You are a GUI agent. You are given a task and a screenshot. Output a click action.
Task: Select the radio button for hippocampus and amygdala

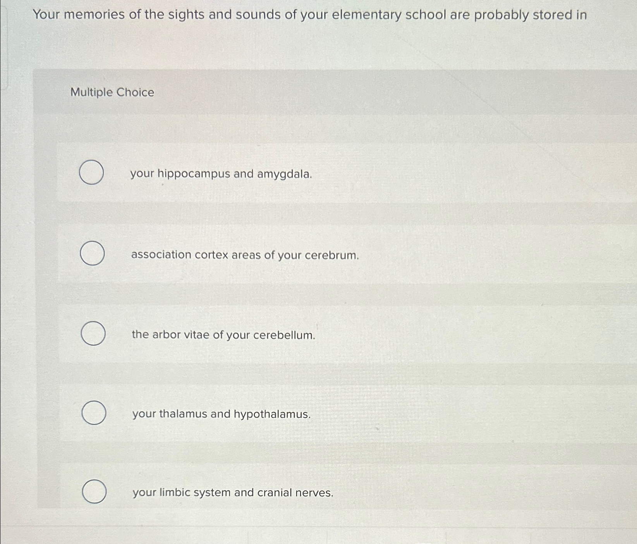coord(91,172)
